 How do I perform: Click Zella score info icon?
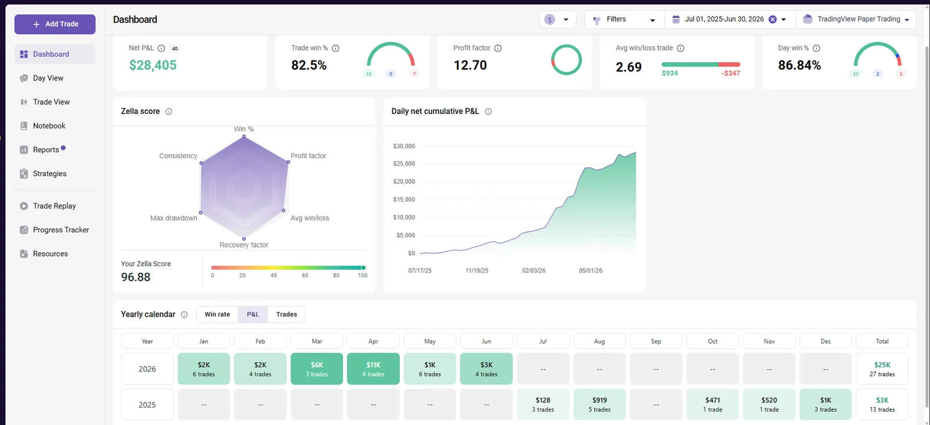(x=169, y=112)
